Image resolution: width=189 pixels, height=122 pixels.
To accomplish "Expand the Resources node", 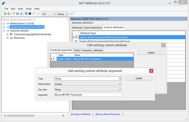I will click(x=7, y=38).
